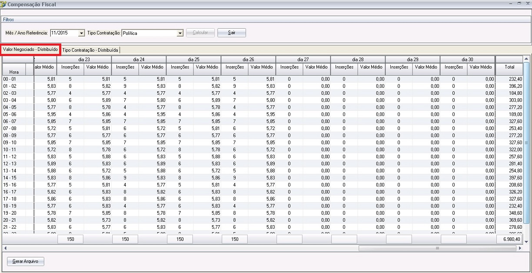Screen dimensions: 532x273
Task: Click the horizontal scrollbar right arrow
Action: pos(520,248)
